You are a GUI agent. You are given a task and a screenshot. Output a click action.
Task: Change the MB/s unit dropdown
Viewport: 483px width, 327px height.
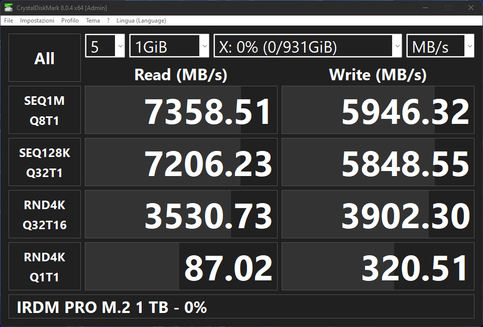pyautogui.click(x=440, y=47)
